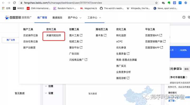
Task: Bookmark page with star icon
Action: (x=156, y=3)
